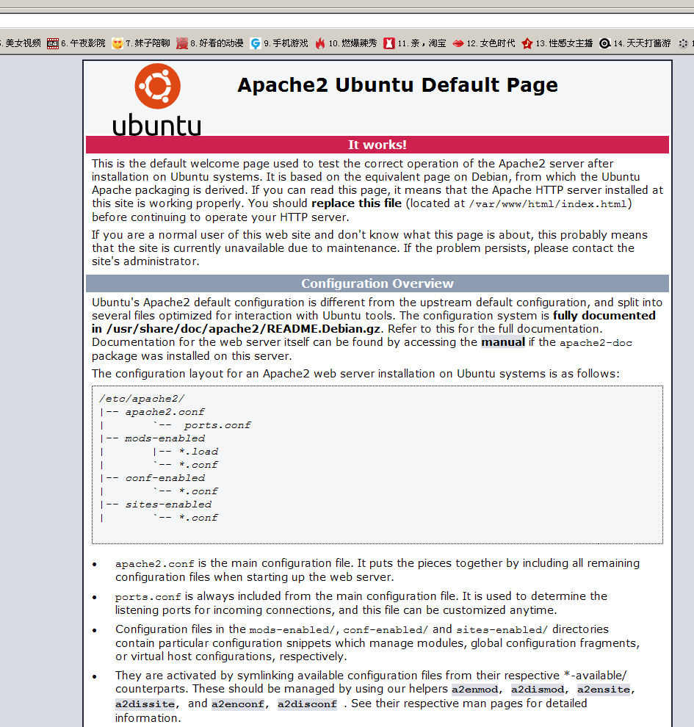Click the a2enmod helper name
This screenshot has height=727, width=694.
point(475,690)
